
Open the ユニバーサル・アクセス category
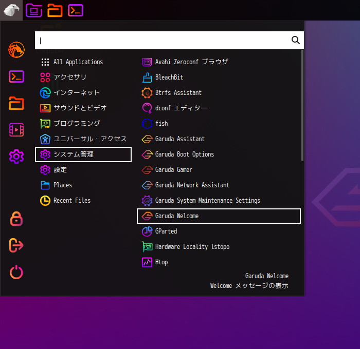click(83, 139)
